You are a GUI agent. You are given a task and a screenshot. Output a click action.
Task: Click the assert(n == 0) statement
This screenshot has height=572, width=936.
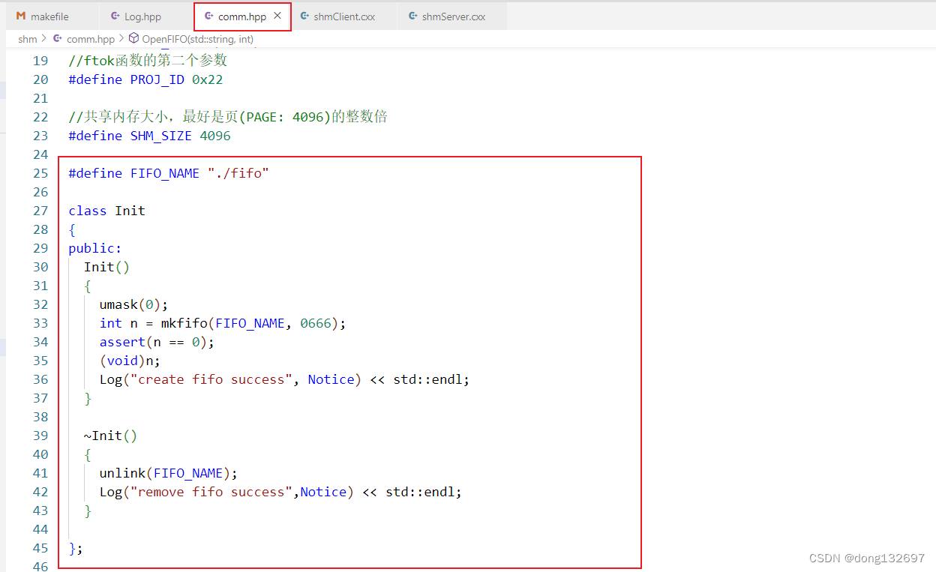[157, 342]
